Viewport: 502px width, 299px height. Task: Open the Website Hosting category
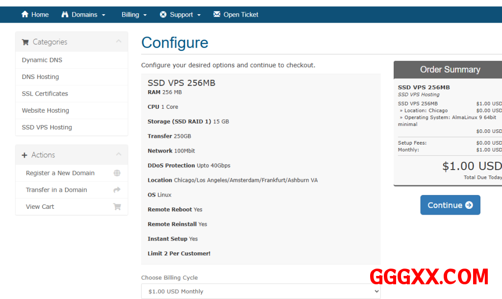pos(46,111)
